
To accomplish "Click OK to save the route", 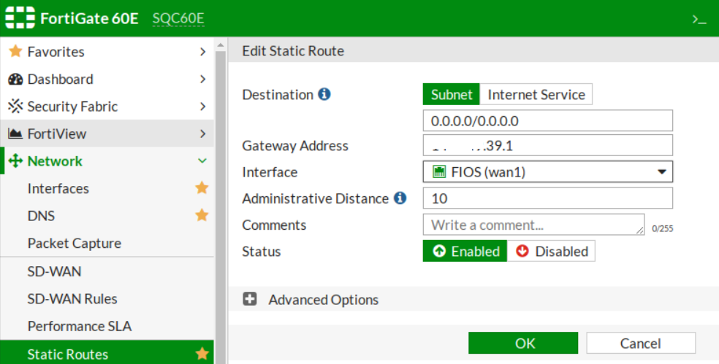I will [524, 343].
